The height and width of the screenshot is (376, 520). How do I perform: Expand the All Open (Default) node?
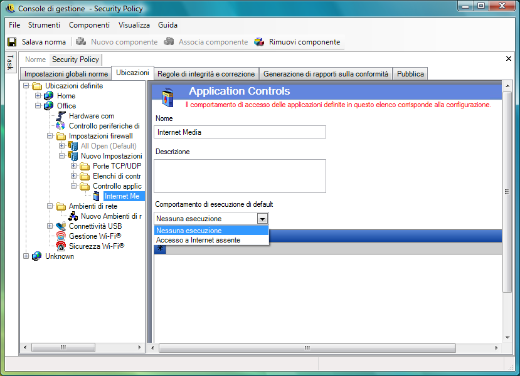[x=61, y=146]
